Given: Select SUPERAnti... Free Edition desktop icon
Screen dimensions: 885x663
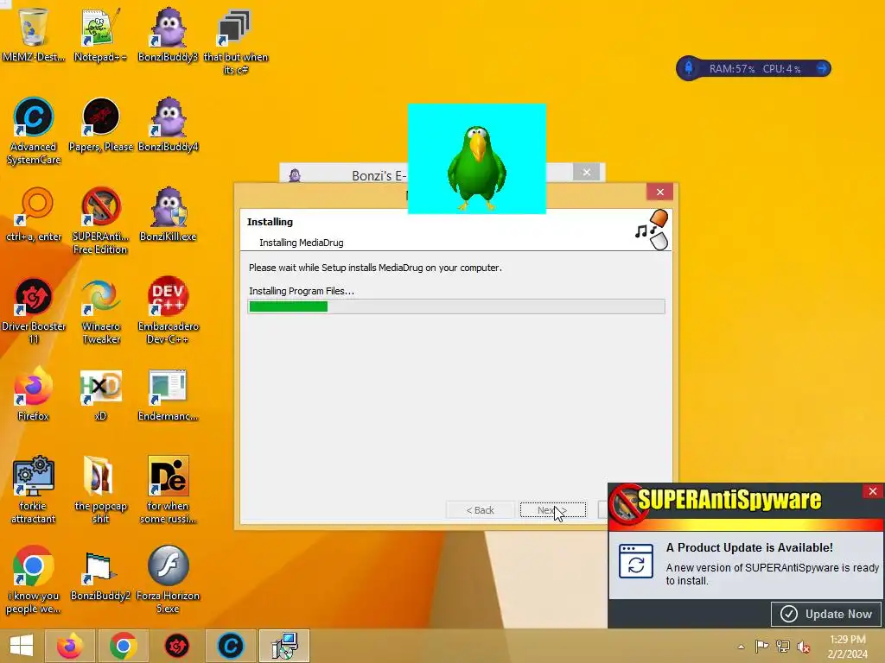Looking at the screenshot, I should click(x=100, y=221).
